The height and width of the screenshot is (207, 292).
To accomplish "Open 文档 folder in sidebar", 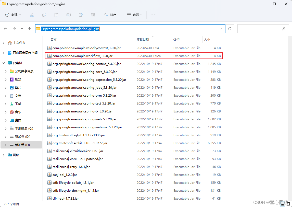I will 18,96.
